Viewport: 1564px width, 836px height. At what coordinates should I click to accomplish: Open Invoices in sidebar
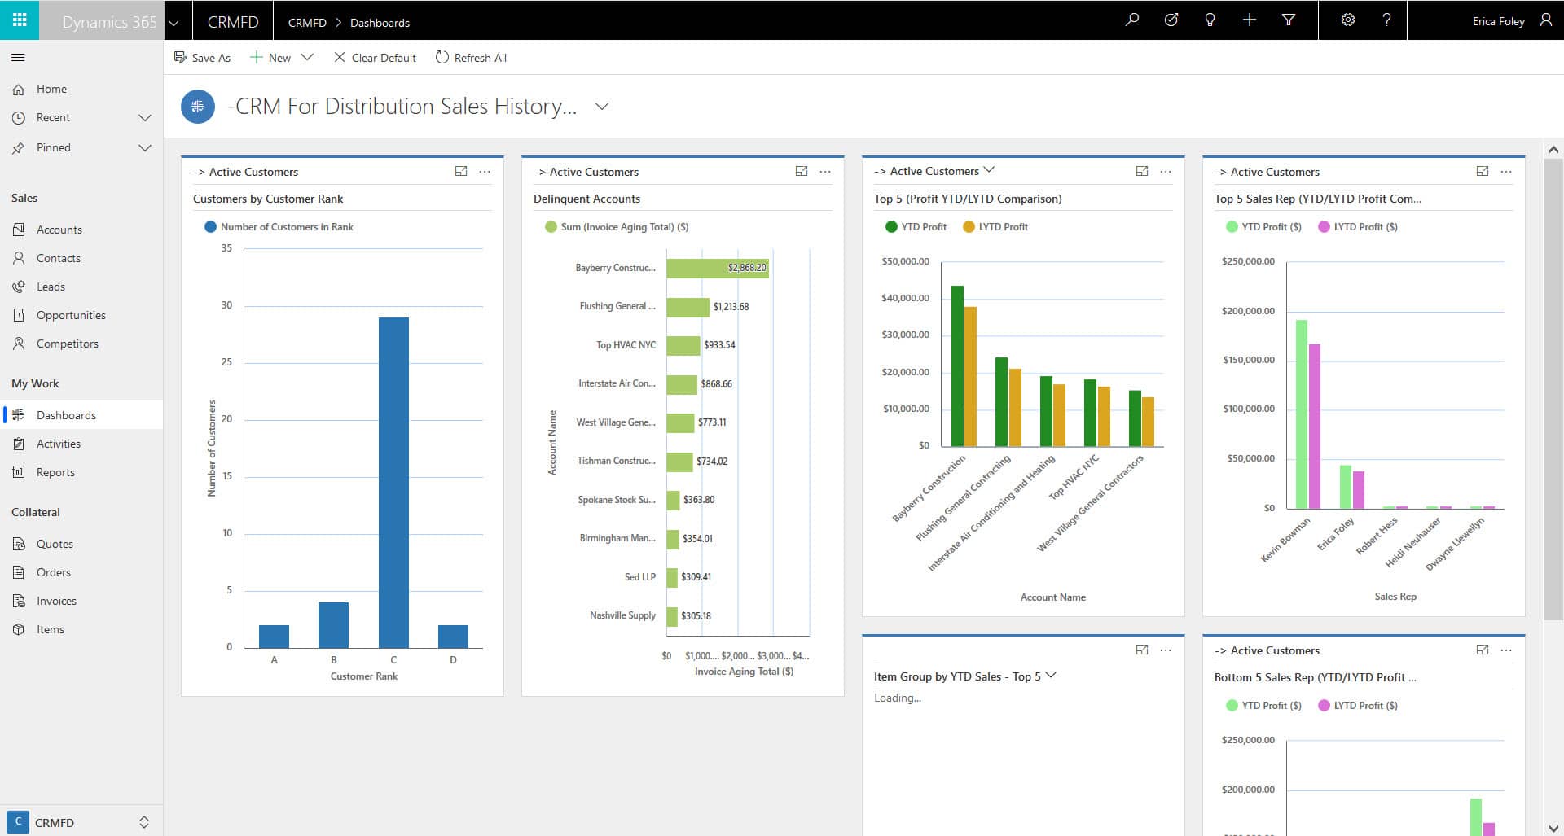pos(81,601)
